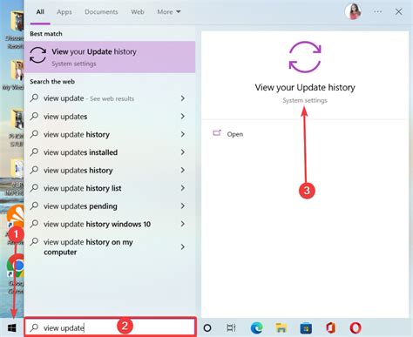This screenshot has height=337, width=413.
Task: Click the taskbar search input field
Action: coord(110,327)
